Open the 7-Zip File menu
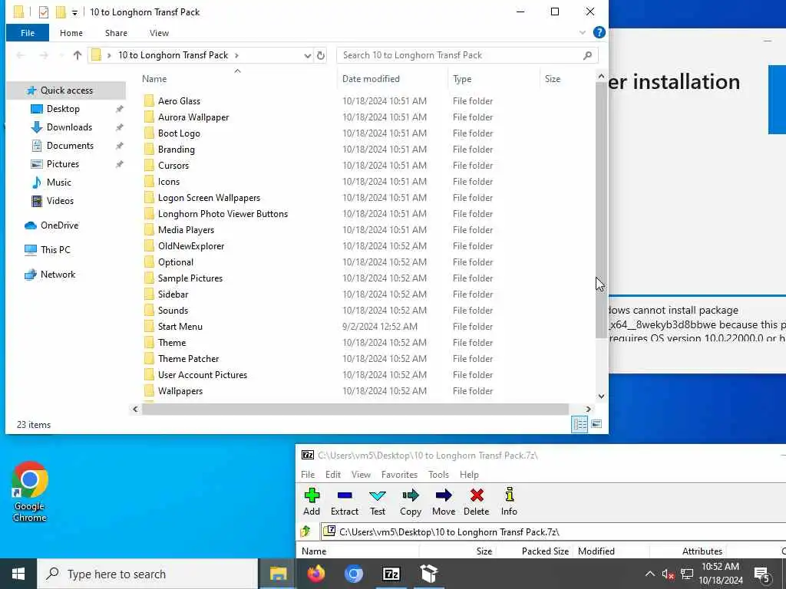786x589 pixels. 308,474
